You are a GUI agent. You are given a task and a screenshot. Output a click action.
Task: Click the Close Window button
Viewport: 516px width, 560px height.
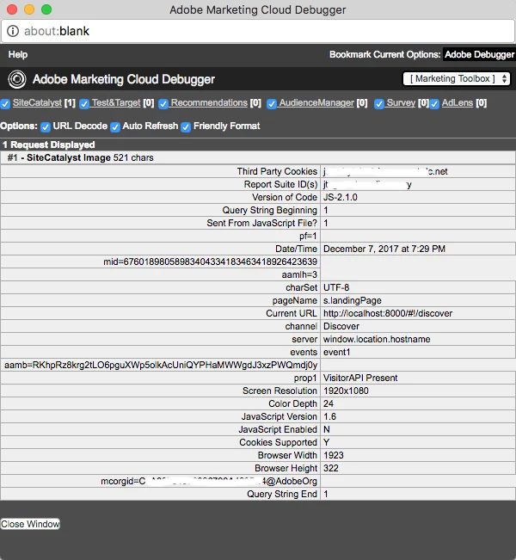[30, 524]
